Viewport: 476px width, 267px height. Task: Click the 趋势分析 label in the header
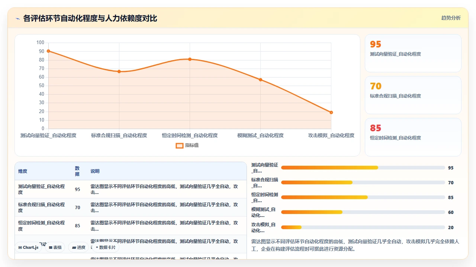(451, 18)
